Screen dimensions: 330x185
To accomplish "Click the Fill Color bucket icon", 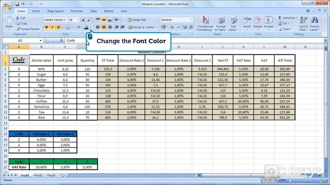I will coord(78,27).
